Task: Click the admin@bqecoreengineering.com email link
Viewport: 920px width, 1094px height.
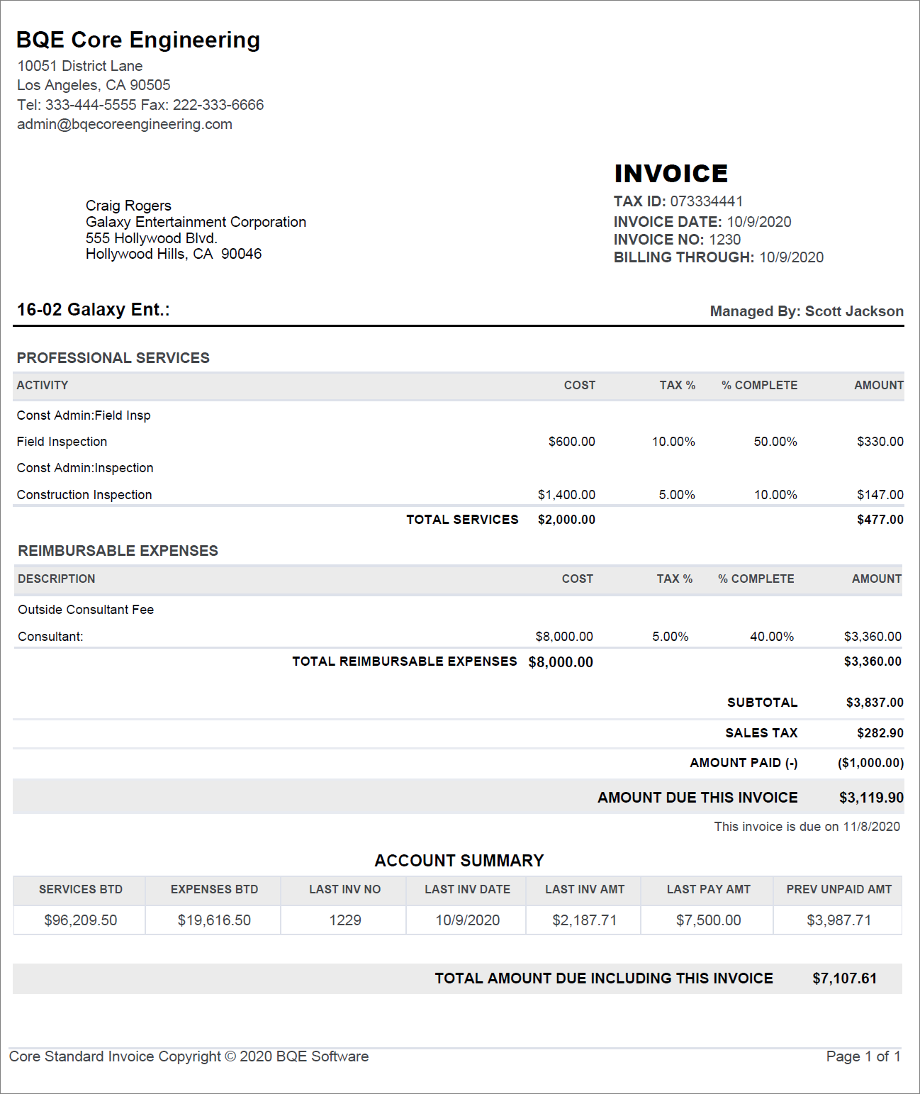Action: [x=123, y=123]
